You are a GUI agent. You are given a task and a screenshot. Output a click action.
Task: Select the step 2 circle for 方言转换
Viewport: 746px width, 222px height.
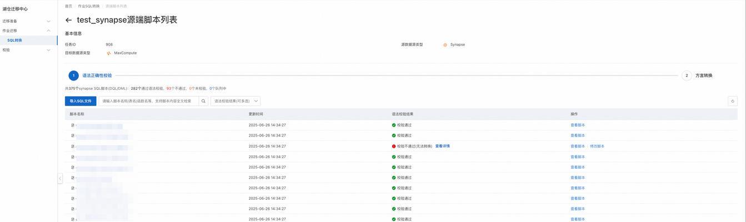pos(687,75)
